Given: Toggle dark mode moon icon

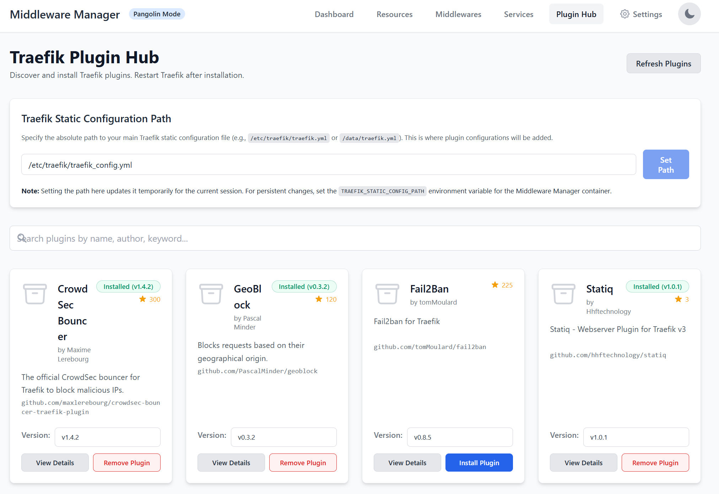Looking at the screenshot, I should click(689, 14).
